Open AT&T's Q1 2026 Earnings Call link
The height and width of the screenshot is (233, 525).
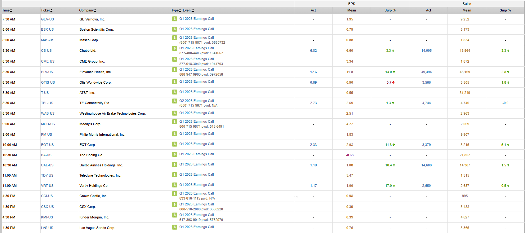click(196, 92)
